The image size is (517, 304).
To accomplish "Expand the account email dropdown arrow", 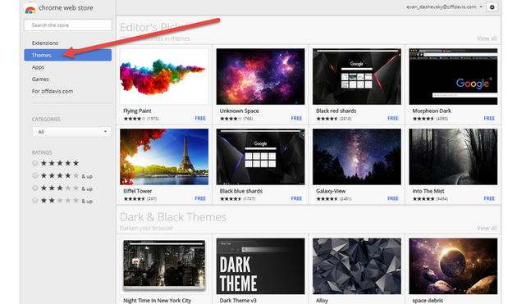I will coord(481,7).
